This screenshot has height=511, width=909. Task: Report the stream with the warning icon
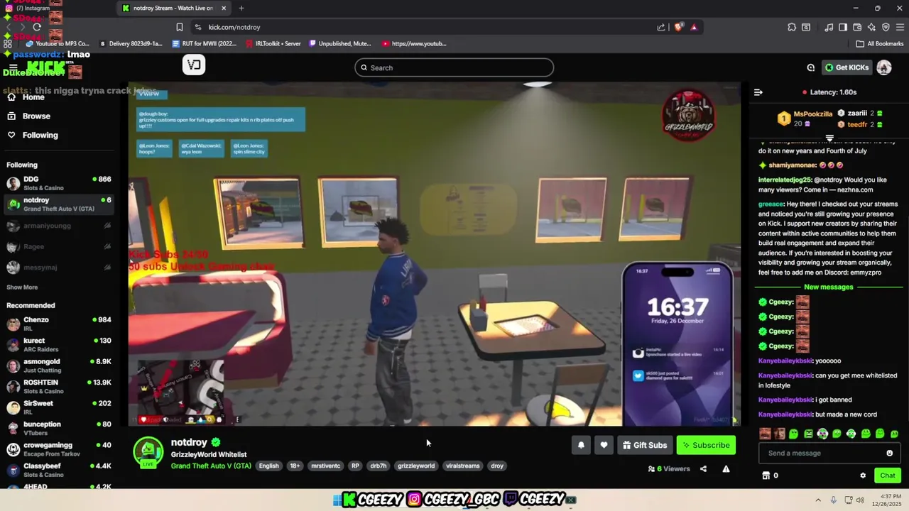point(726,468)
